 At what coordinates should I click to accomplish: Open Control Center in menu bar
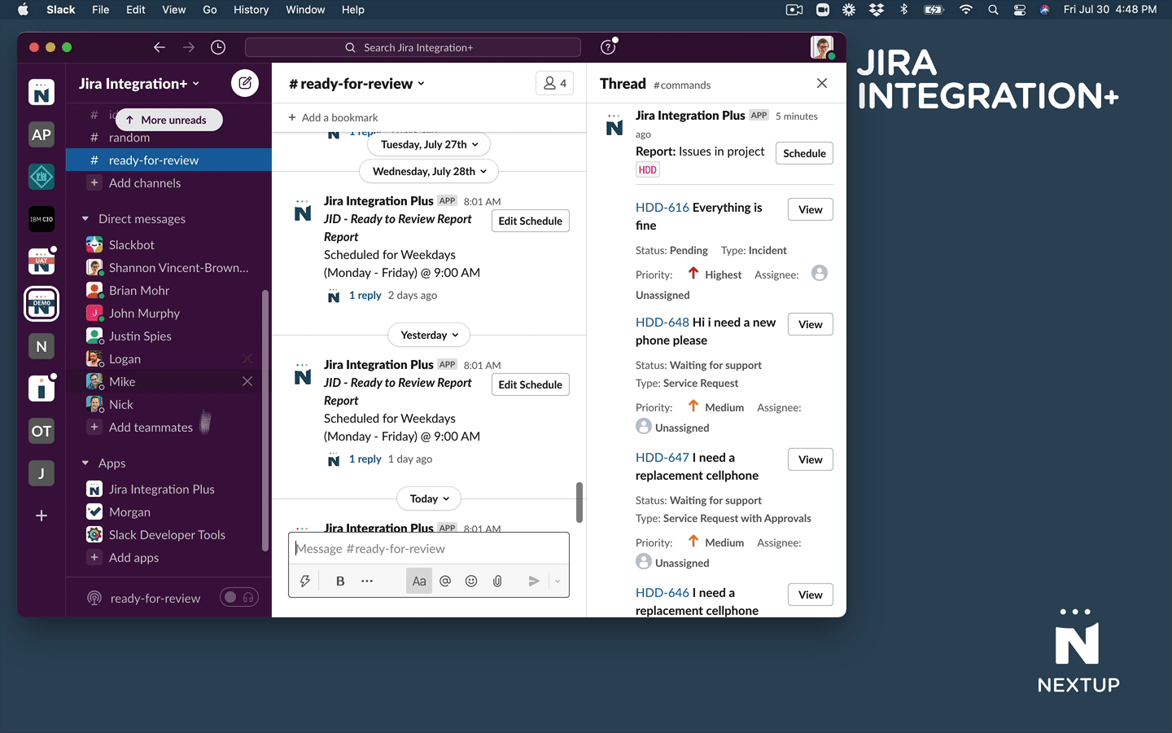tap(1020, 10)
